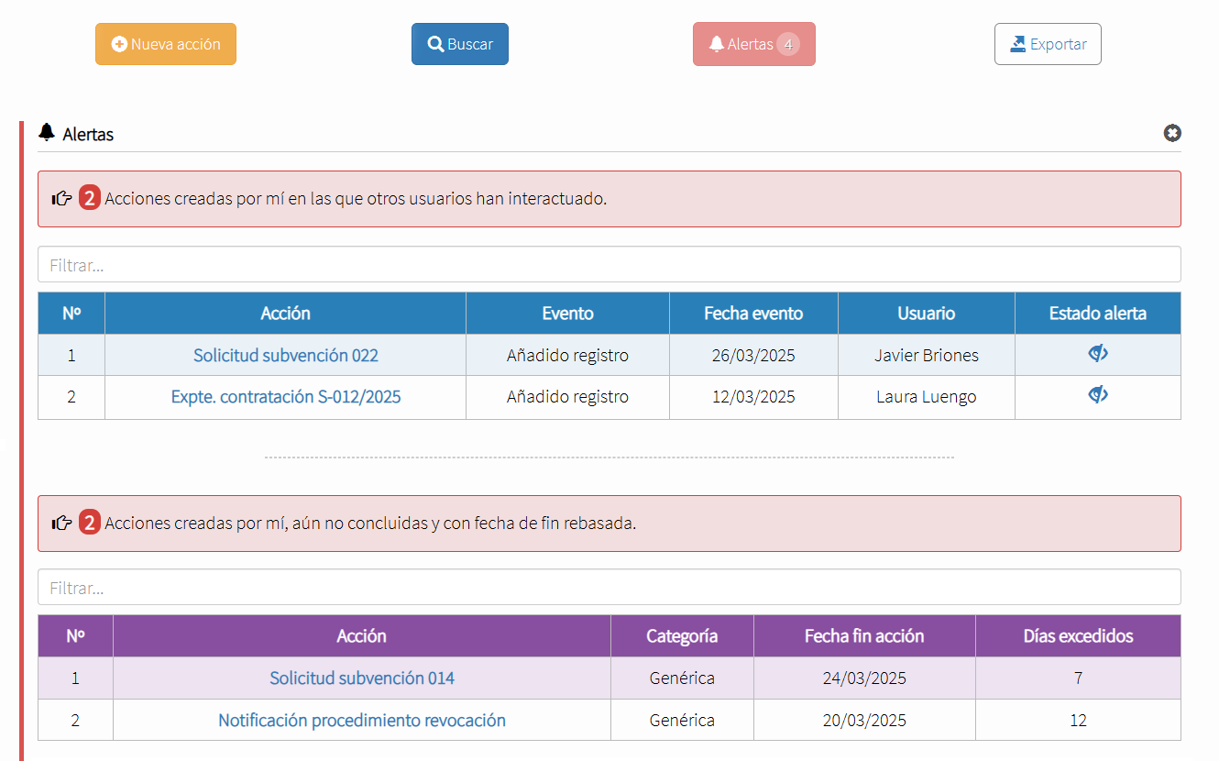Toggle alert visibility for Solicitud subvención 022
The height and width of the screenshot is (761, 1219).
[1097, 354]
